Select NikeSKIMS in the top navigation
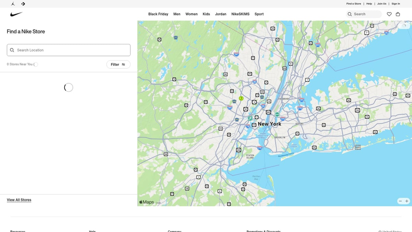 (240, 14)
